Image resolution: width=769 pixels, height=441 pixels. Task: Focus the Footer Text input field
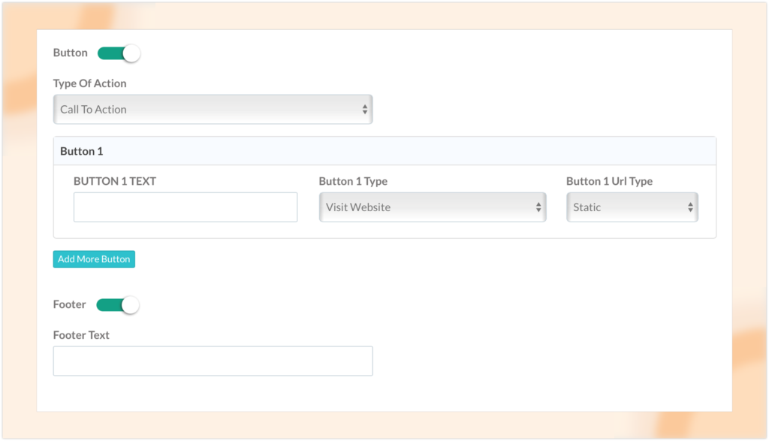[x=213, y=361]
